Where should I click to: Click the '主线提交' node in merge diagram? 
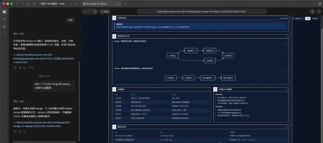point(210,60)
